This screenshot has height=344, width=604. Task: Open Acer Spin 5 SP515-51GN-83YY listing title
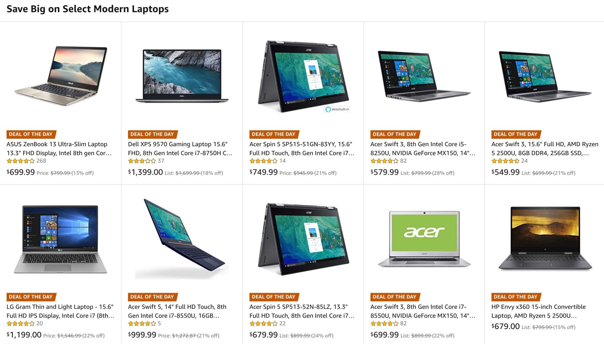[302, 149]
